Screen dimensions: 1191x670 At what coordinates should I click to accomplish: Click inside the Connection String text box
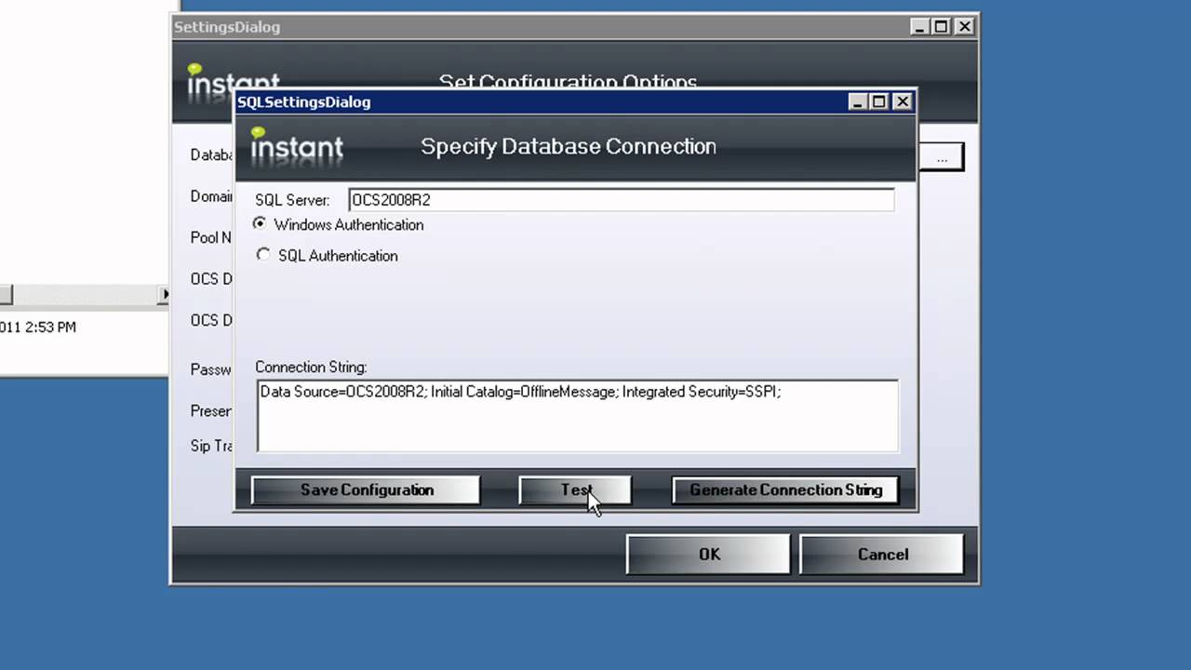(578, 416)
